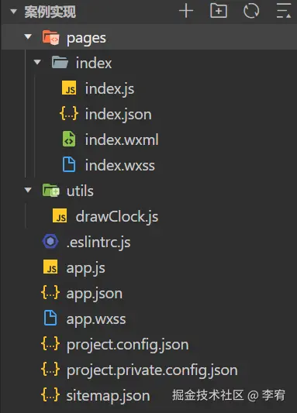Click the new folder icon

tap(219, 11)
